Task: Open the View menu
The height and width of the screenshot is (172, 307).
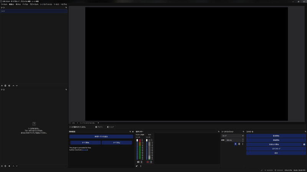Action: coord(18,4)
